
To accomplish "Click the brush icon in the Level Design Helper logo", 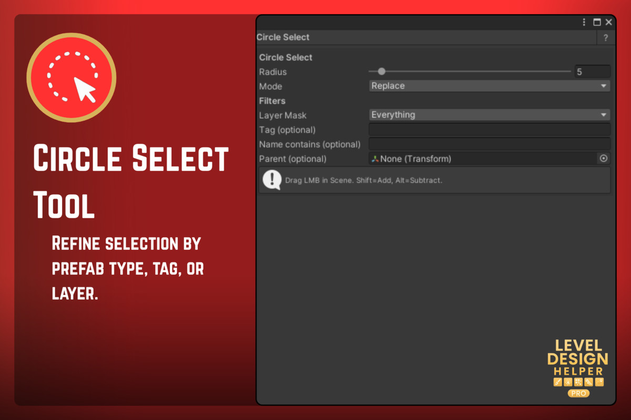I will click(x=557, y=382).
